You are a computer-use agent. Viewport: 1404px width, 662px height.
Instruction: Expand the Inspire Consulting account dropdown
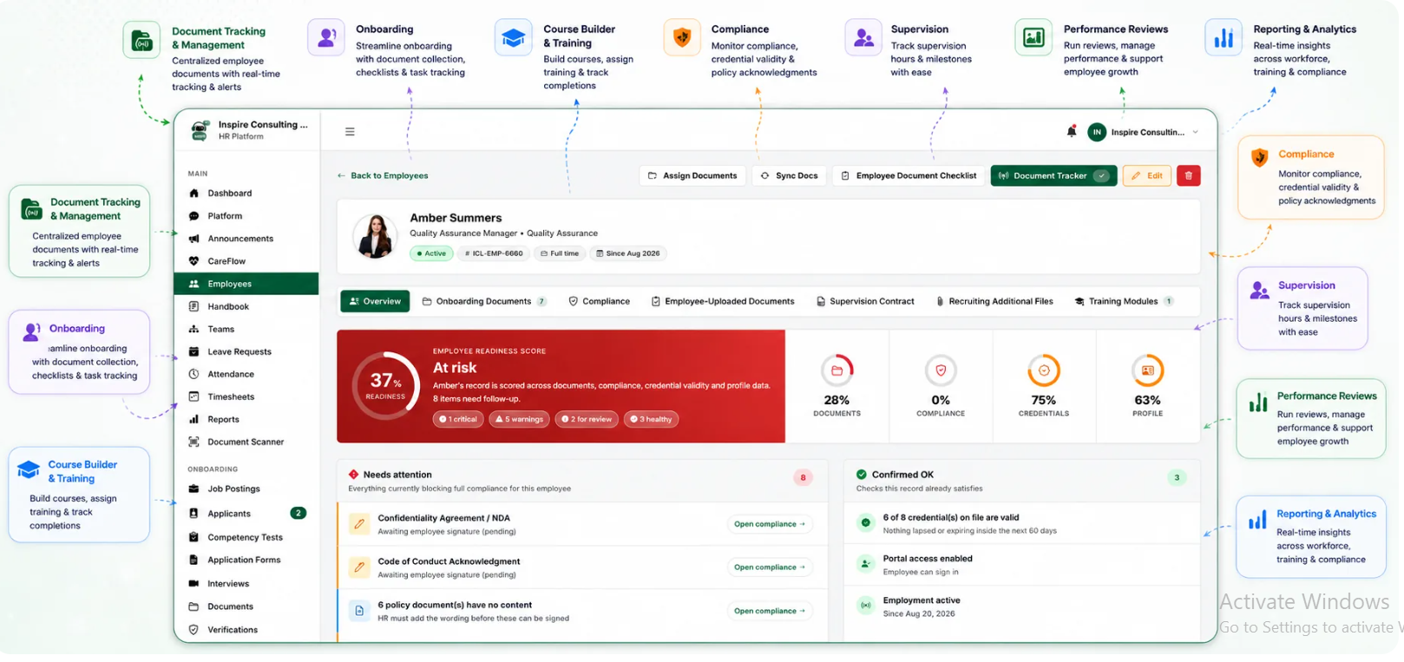tap(1195, 132)
